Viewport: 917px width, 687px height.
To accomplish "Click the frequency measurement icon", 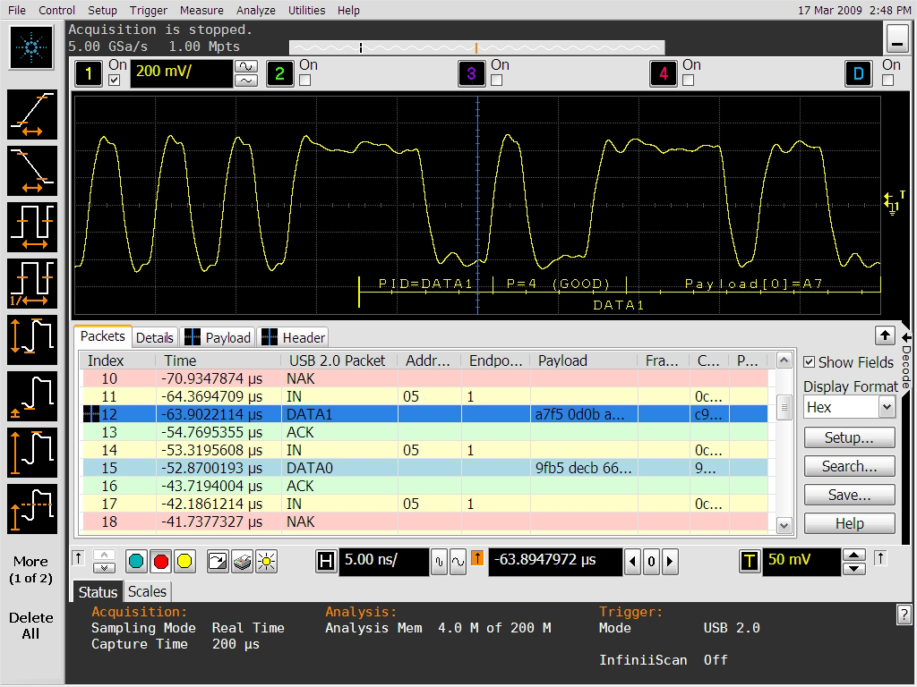I will pos(33,283).
